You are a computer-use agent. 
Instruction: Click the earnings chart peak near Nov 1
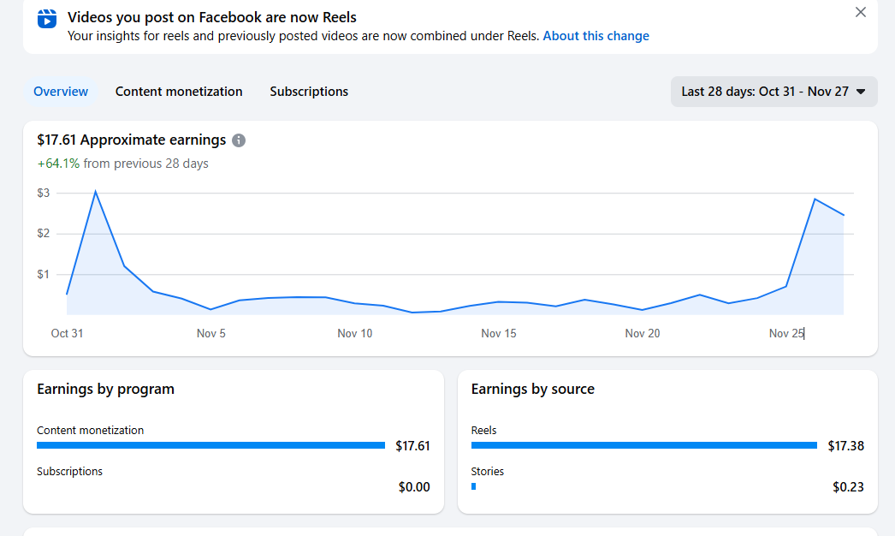point(95,191)
